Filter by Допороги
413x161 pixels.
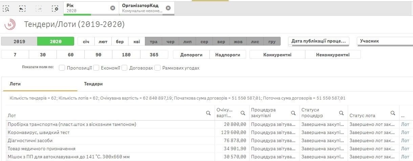point(191,55)
